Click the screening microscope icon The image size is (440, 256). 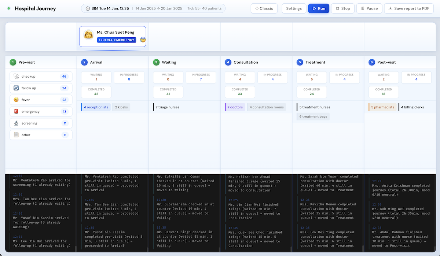(16, 123)
